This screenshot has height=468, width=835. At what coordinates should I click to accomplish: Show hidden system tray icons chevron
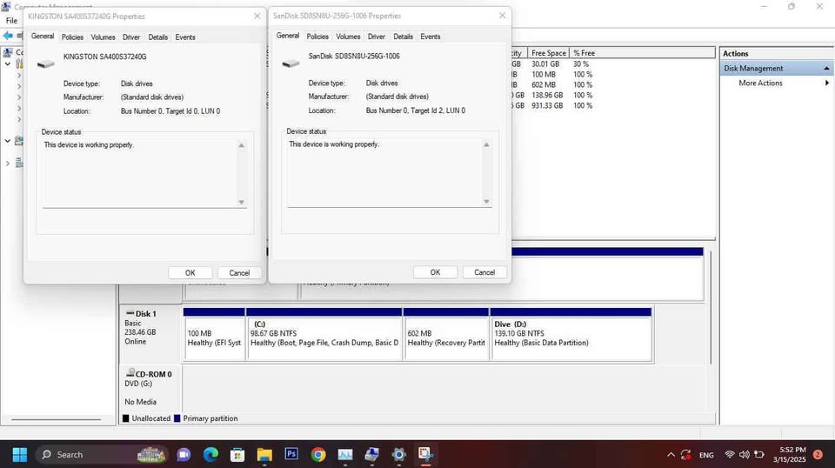pyautogui.click(x=671, y=455)
